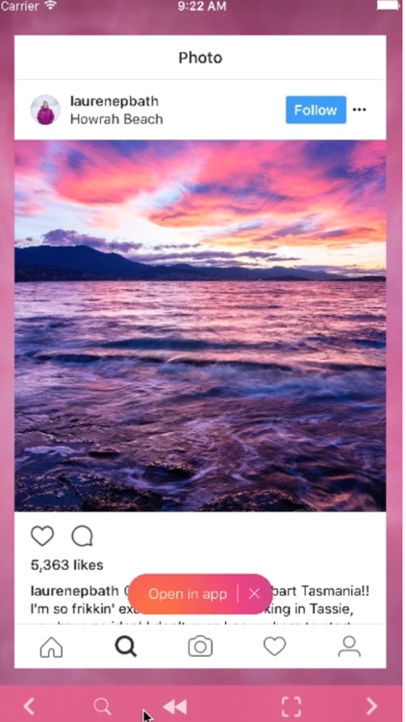The image size is (406, 722).
Task: Click the rewind double-arrow icon
Action: [175, 706]
